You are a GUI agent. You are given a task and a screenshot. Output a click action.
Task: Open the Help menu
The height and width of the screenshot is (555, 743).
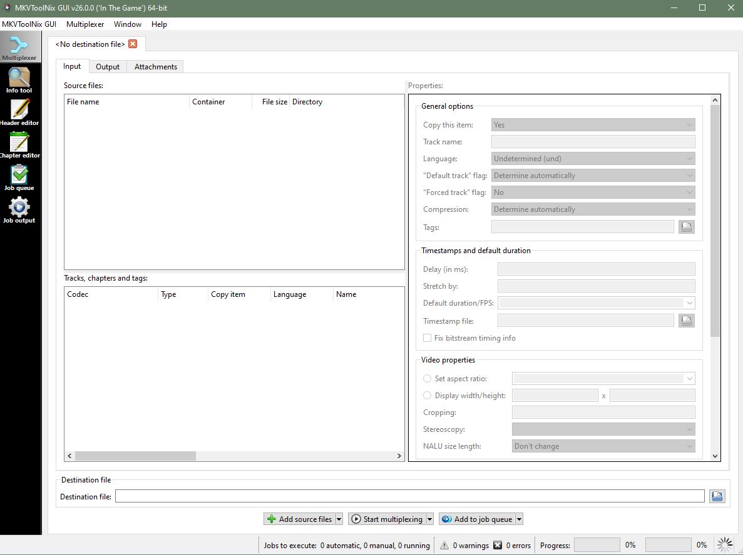[x=159, y=24]
